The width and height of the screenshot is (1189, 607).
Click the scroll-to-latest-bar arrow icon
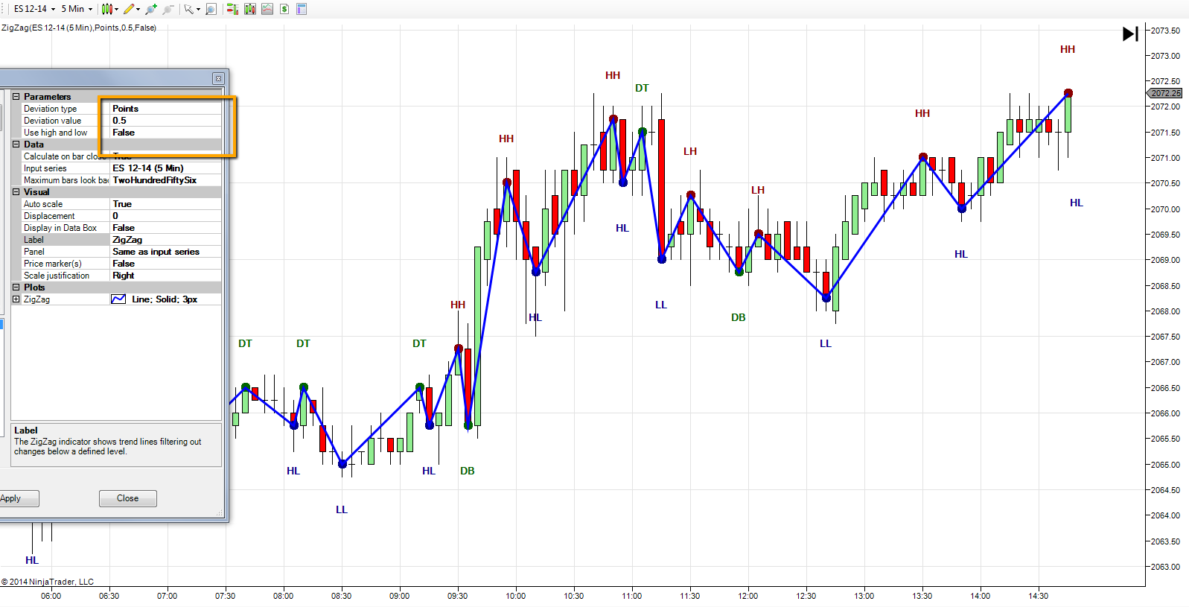point(1130,34)
